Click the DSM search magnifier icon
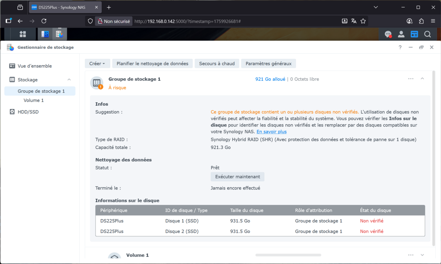441x264 pixels. [427, 34]
